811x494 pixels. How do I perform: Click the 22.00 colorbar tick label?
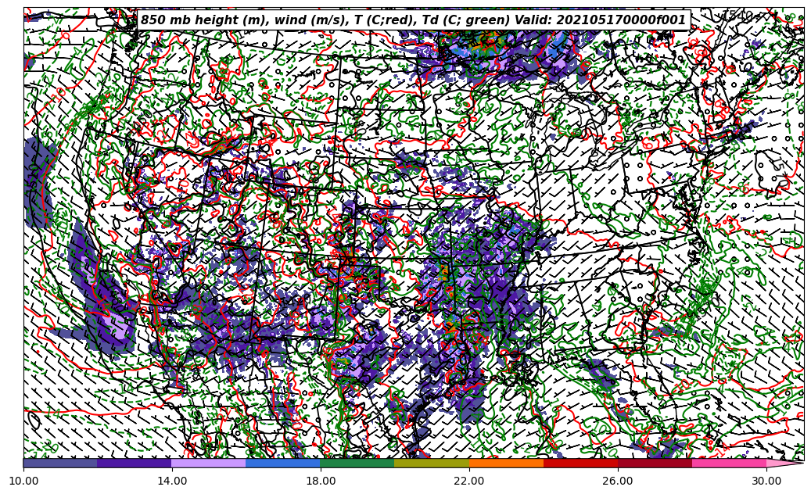pyautogui.click(x=469, y=480)
